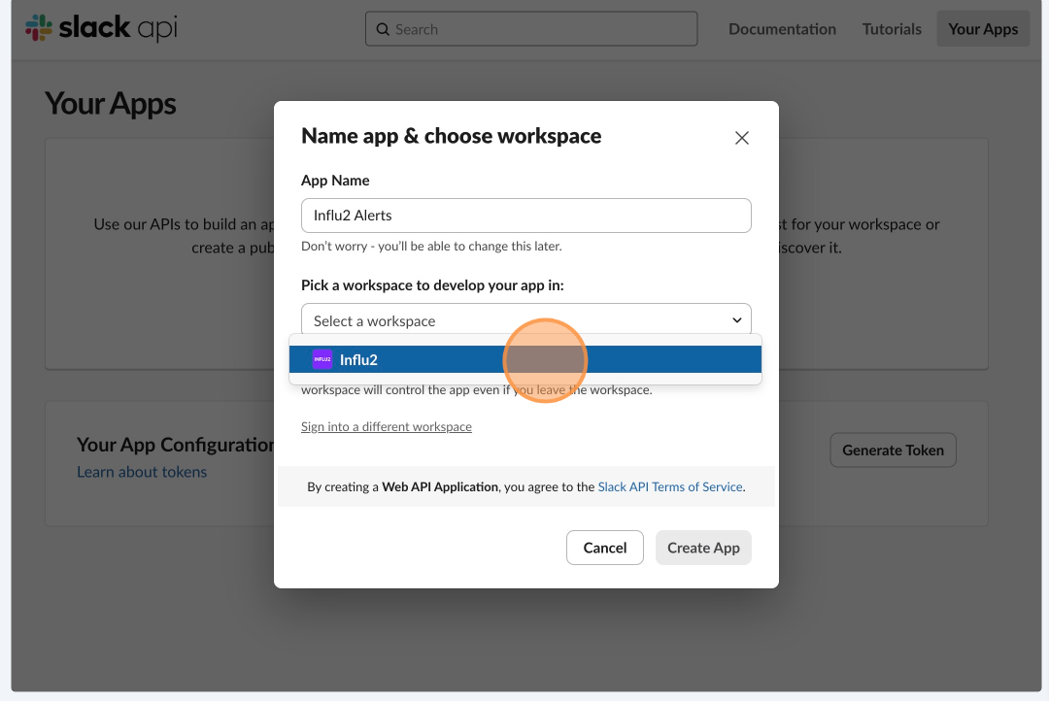
Task: Open the Tutorials nav item
Action: [892, 29]
